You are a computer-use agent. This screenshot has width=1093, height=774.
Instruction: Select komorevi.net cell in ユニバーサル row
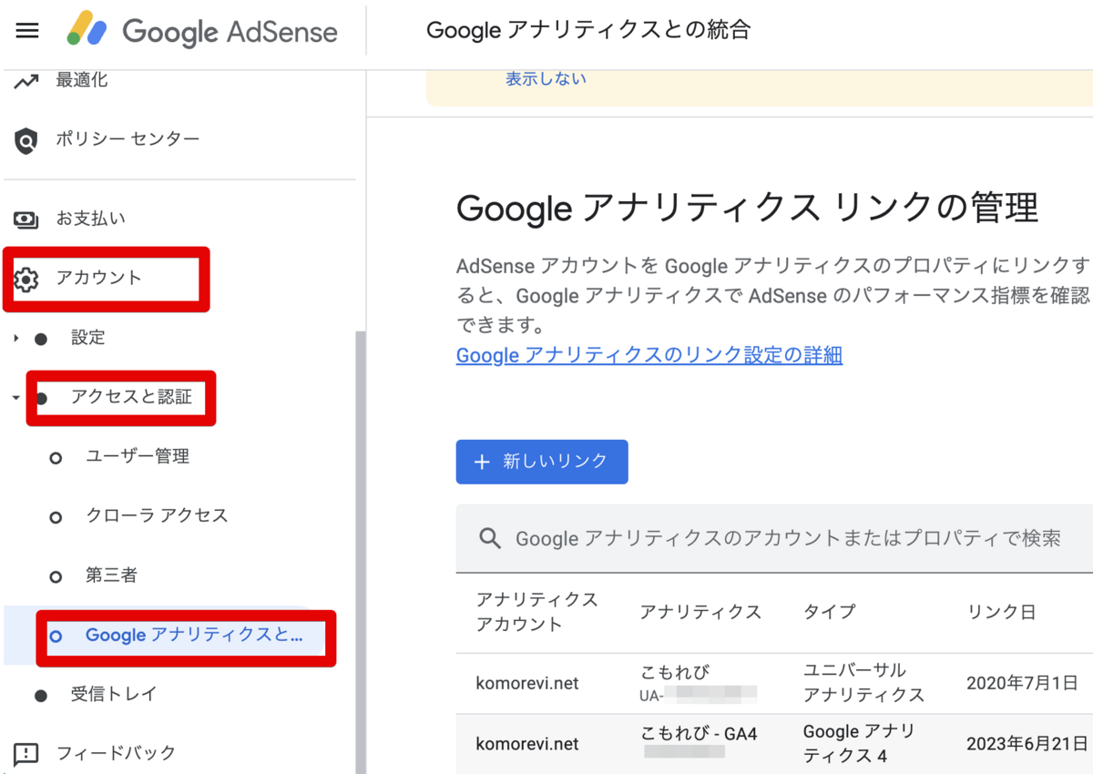[x=527, y=683]
